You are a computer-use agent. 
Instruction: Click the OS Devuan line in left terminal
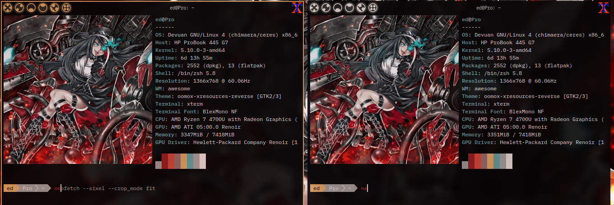point(226,35)
